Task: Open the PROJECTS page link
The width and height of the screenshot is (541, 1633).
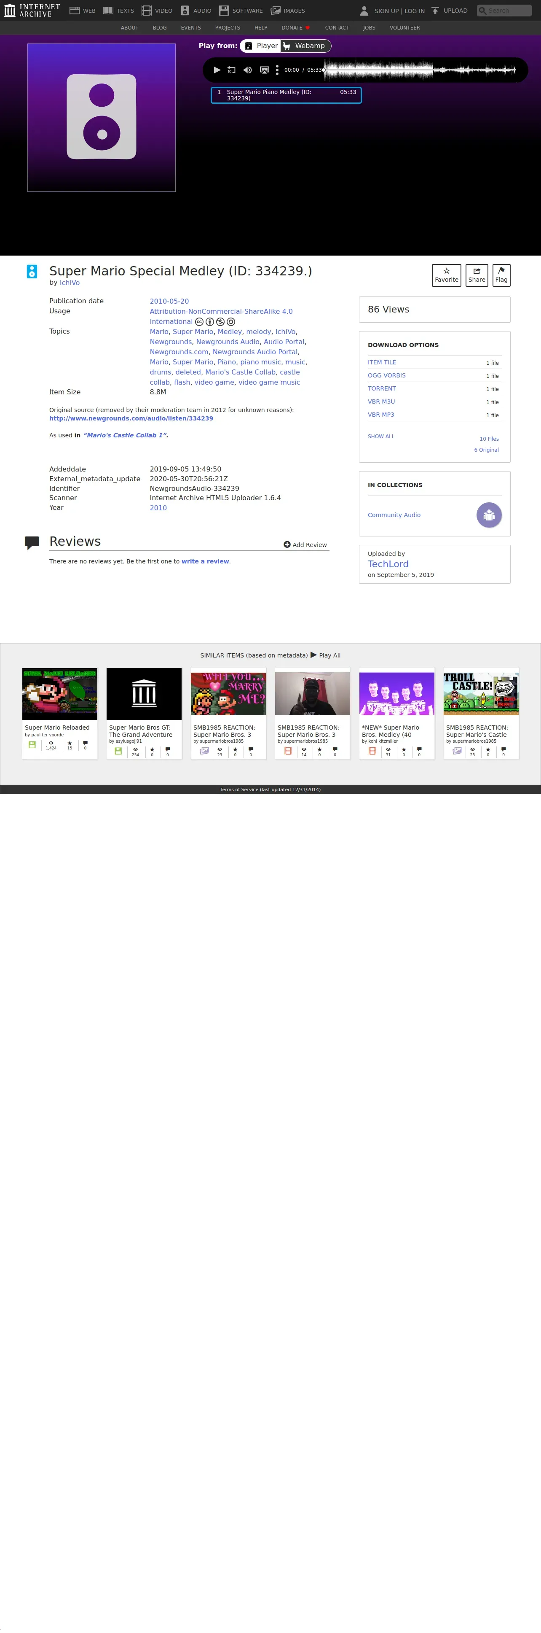Action: [228, 28]
